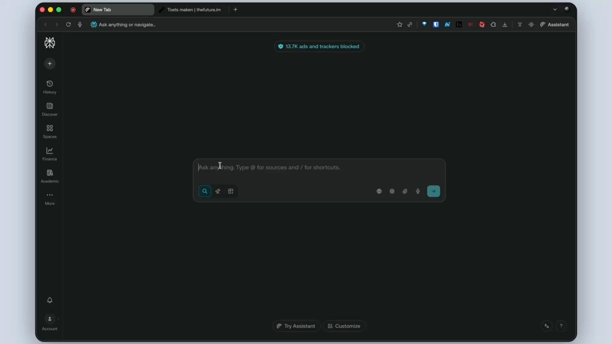612x344 pixels.
Task: Expand the More sidebar menu
Action: (50, 198)
